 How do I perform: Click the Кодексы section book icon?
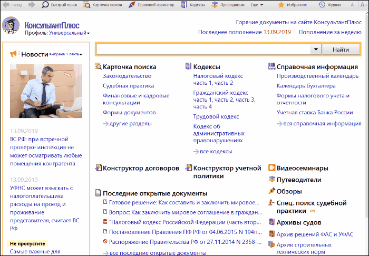188,66
